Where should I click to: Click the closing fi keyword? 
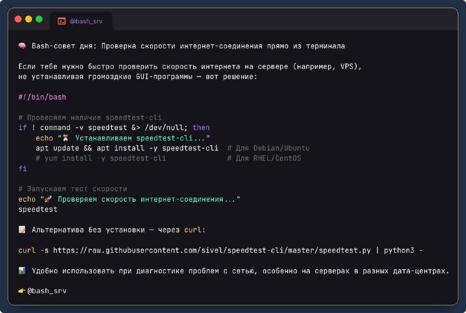click(x=23, y=168)
